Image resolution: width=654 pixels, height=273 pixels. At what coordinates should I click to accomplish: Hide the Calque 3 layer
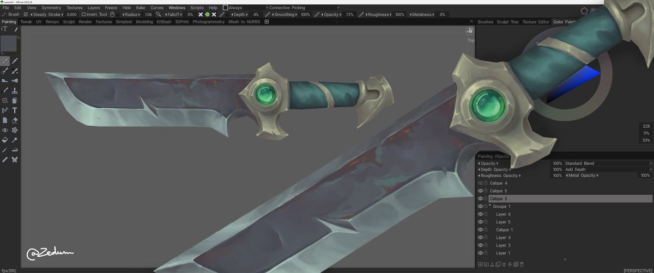[x=481, y=199]
